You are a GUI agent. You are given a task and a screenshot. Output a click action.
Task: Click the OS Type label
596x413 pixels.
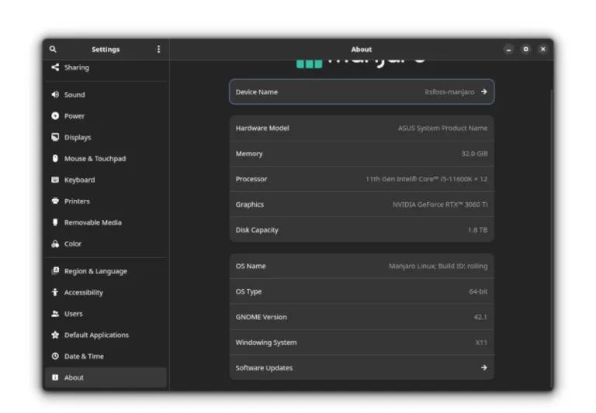point(248,291)
